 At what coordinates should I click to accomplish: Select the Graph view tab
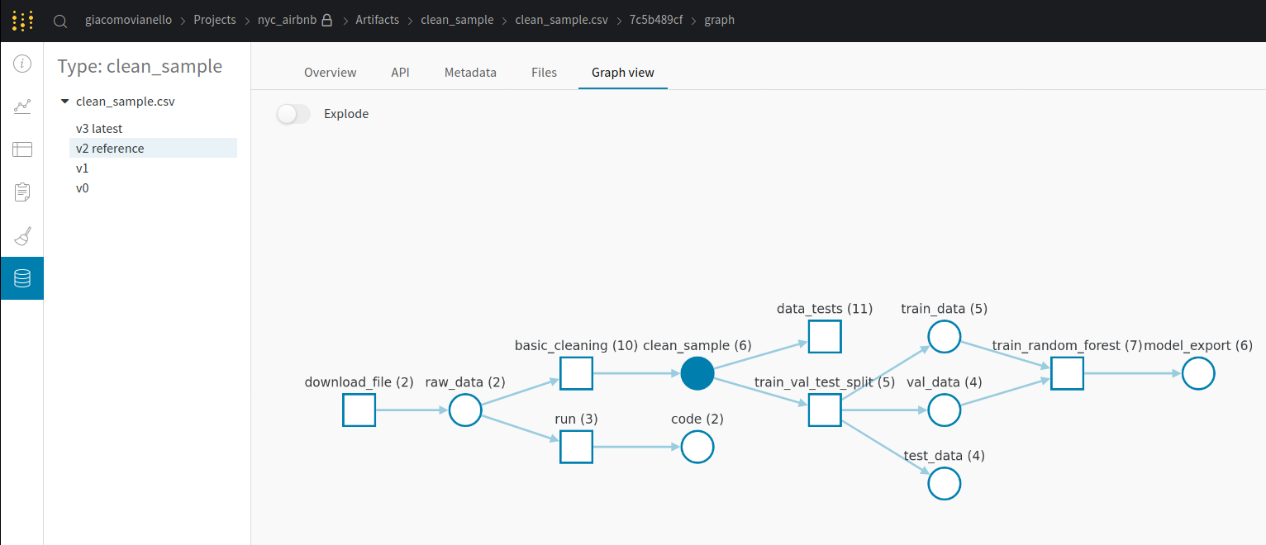coord(623,73)
